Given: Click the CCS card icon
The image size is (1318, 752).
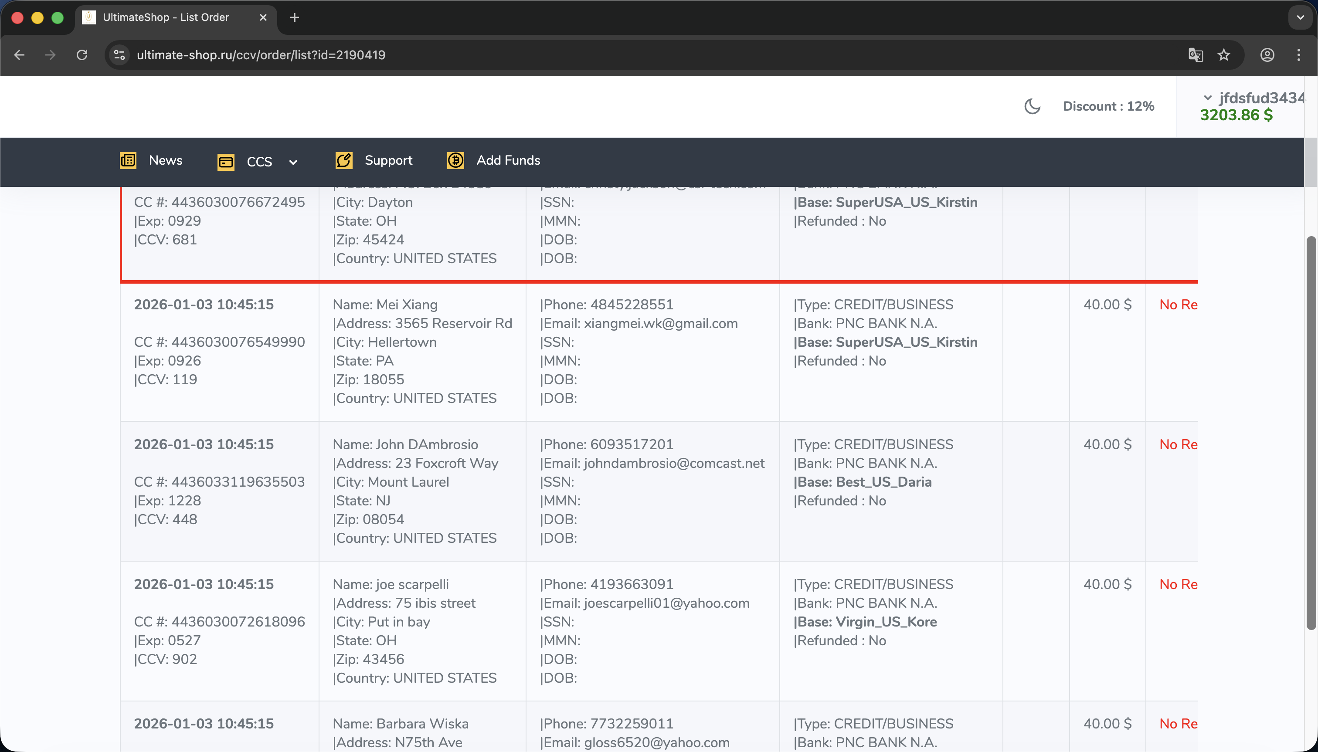Looking at the screenshot, I should (x=226, y=162).
